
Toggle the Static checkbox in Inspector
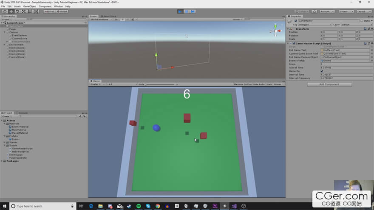pyautogui.click(x=362, y=20)
